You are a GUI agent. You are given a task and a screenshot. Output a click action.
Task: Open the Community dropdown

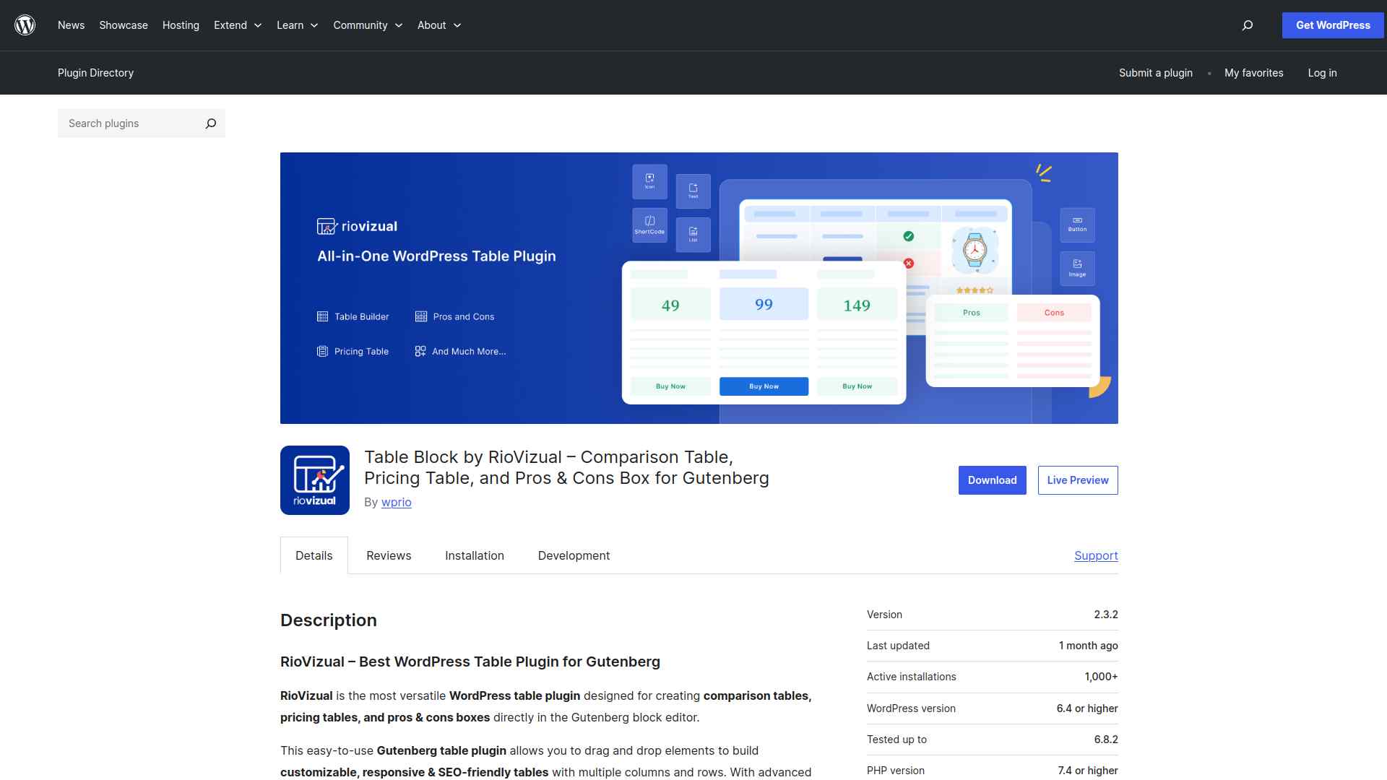(367, 25)
